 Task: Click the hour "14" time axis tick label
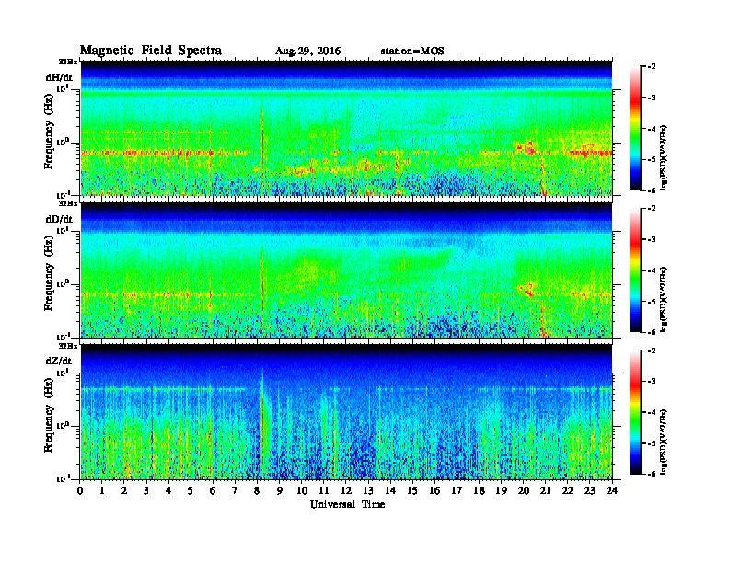point(390,491)
